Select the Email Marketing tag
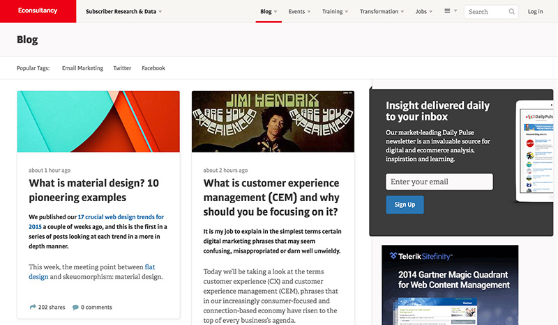This screenshot has height=325, width=558. tap(82, 68)
